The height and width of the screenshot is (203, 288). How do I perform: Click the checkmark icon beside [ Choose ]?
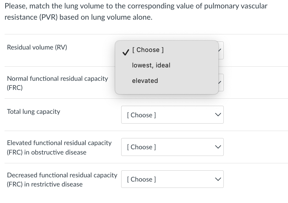[x=125, y=51]
